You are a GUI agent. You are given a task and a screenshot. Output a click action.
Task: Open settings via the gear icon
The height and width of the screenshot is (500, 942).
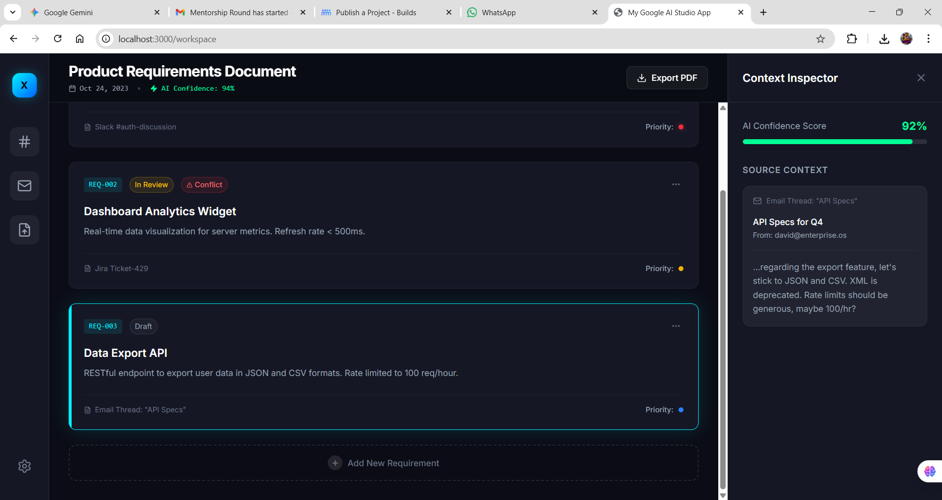point(24,466)
